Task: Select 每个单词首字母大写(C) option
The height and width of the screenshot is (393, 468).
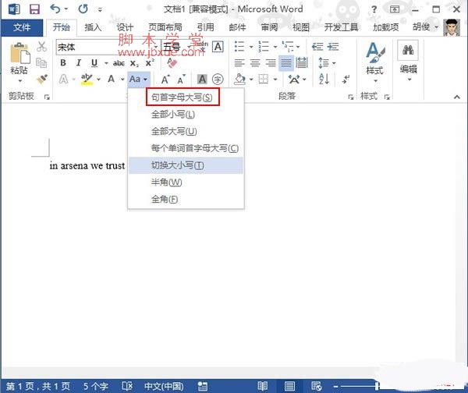Action: [186, 148]
